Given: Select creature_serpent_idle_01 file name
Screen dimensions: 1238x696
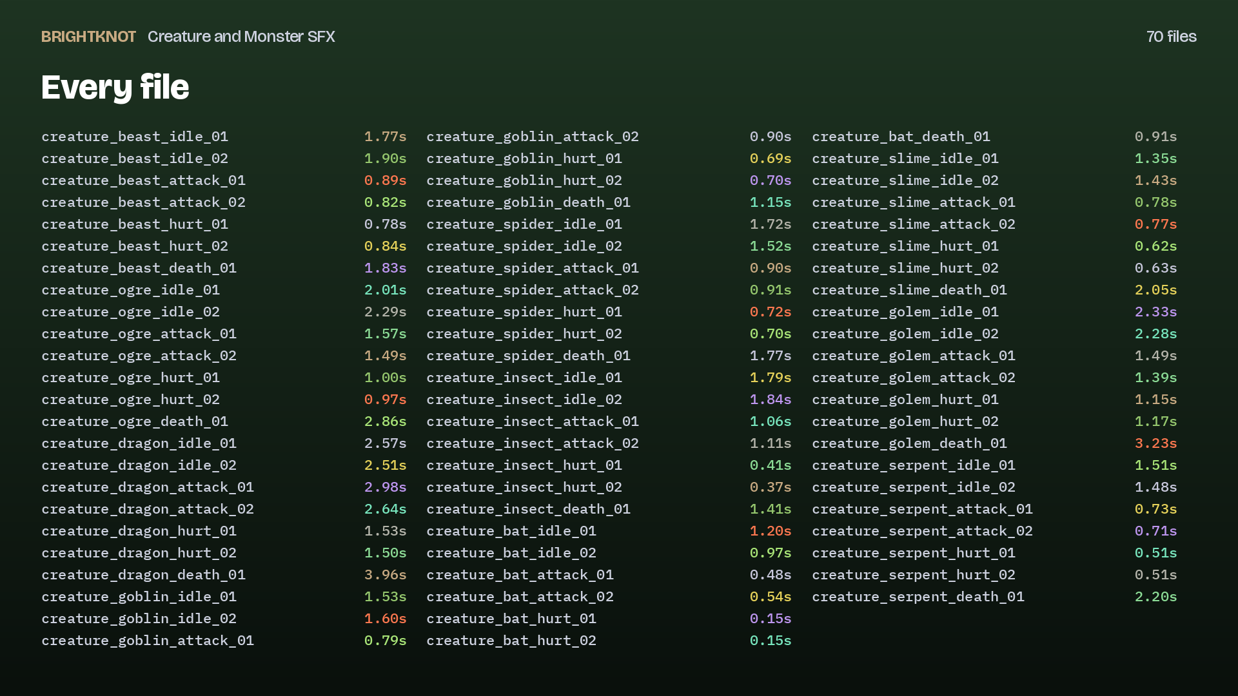Looking at the screenshot, I should (x=914, y=465).
